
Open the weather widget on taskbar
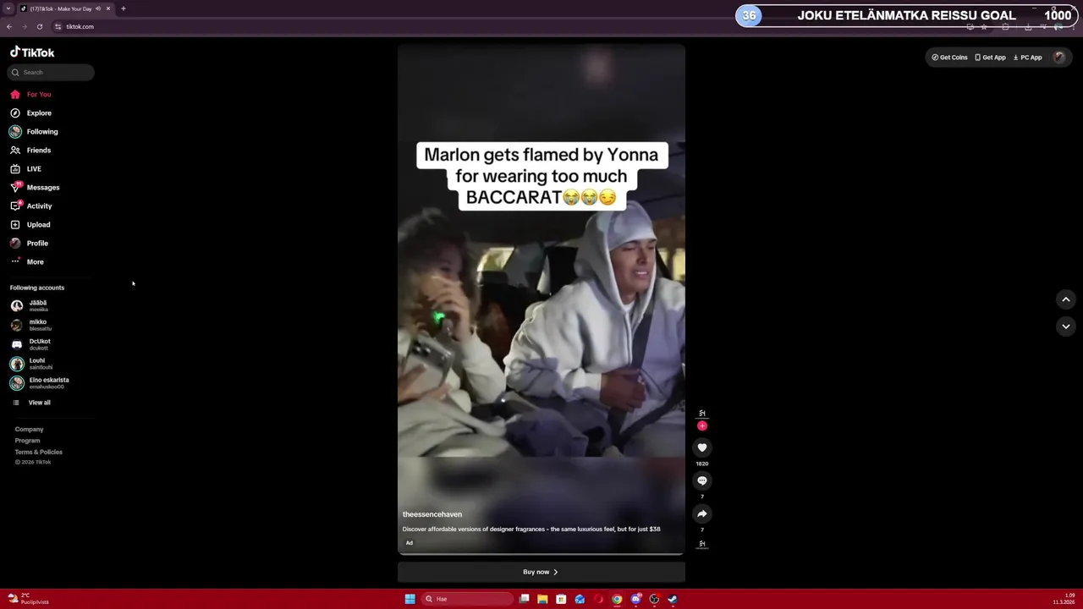(x=28, y=598)
